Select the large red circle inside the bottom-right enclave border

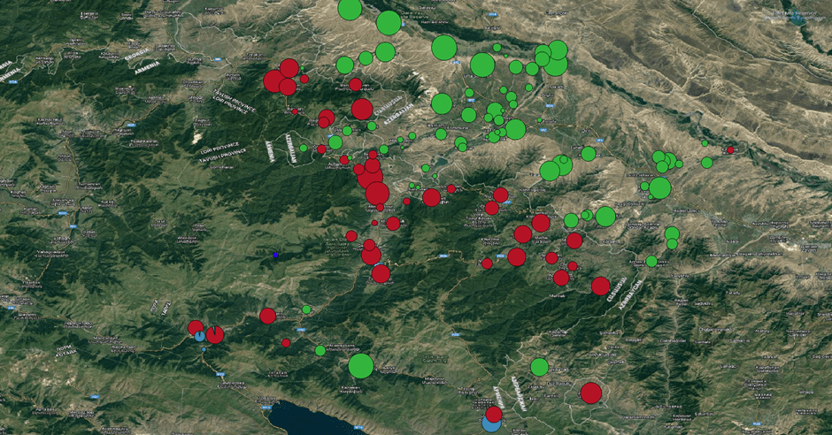(x=591, y=393)
